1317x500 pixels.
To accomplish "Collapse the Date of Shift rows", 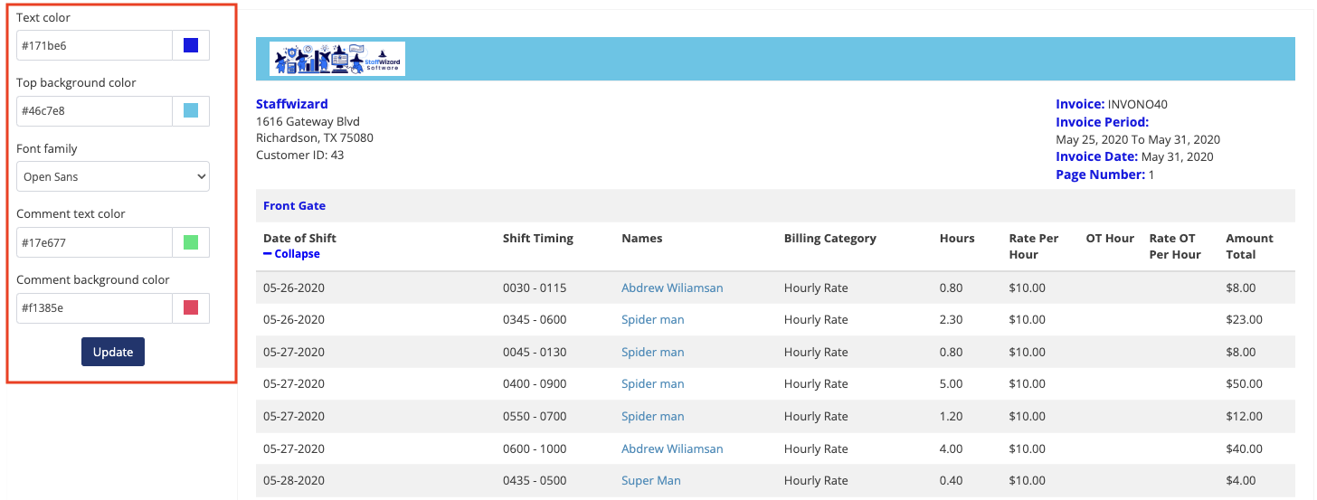I will tap(292, 254).
